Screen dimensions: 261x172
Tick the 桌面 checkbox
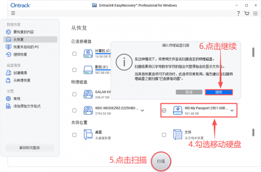tap(74, 135)
